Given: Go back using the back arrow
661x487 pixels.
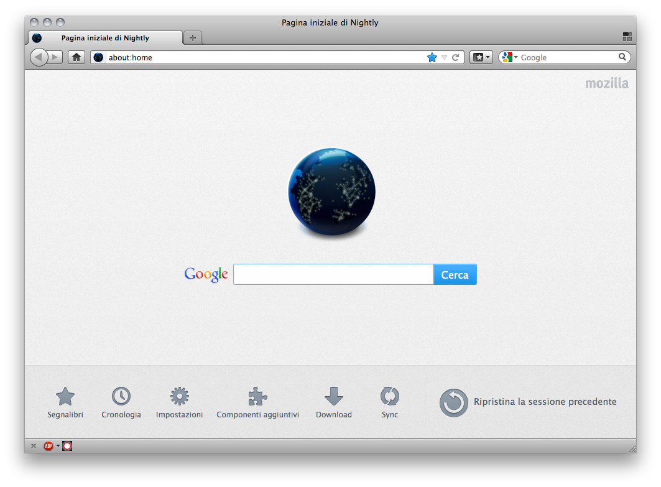Looking at the screenshot, I should 39,57.
